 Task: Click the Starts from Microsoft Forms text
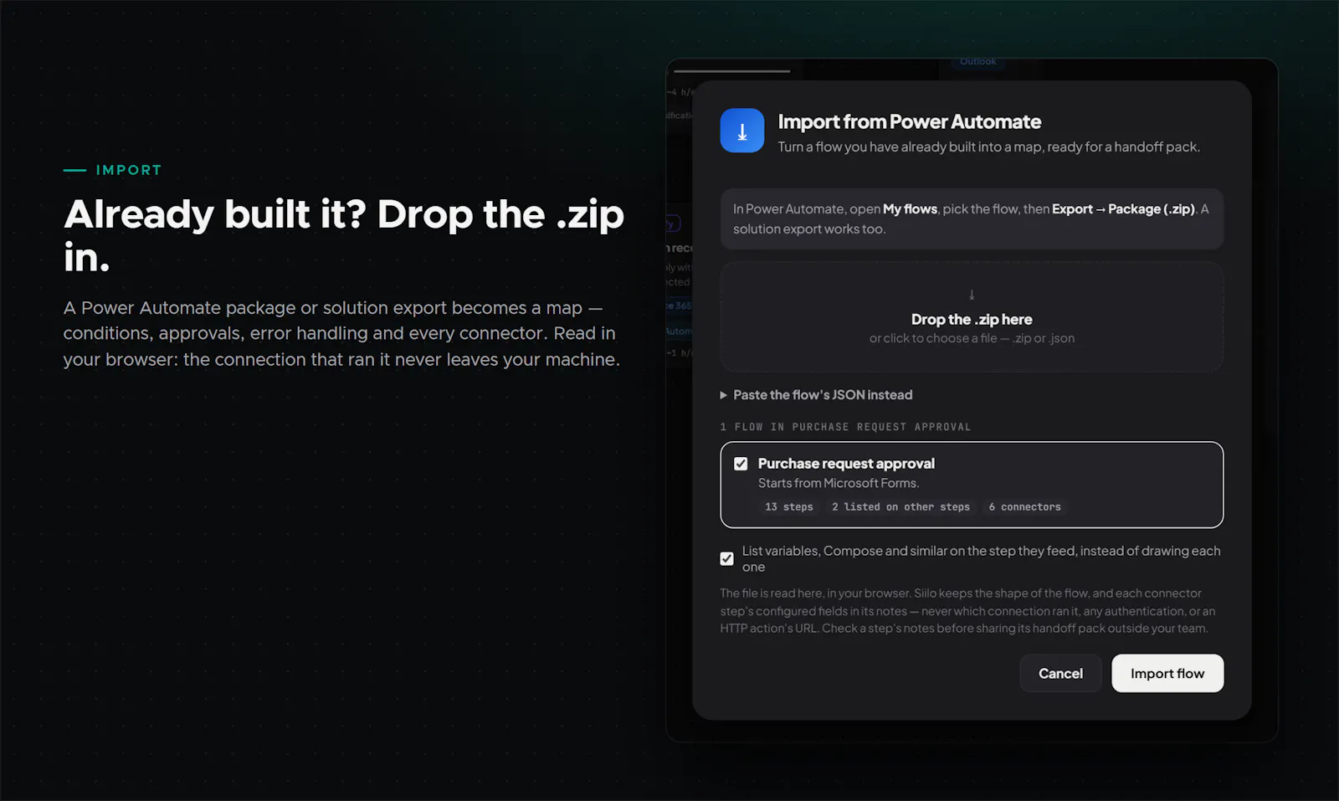[839, 483]
